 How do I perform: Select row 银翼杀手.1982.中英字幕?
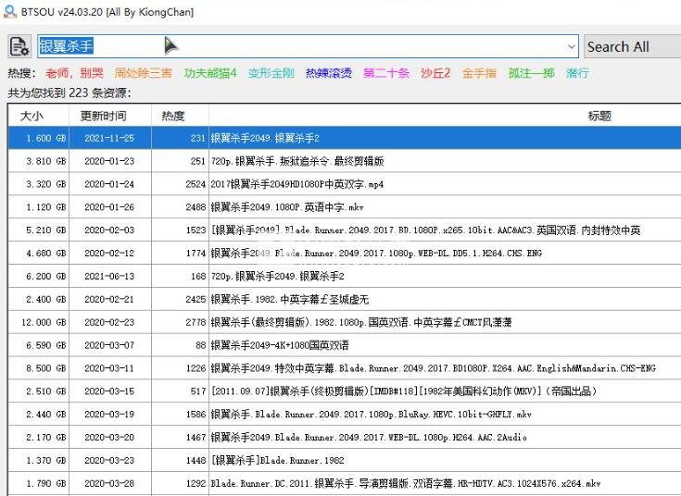coord(345,299)
